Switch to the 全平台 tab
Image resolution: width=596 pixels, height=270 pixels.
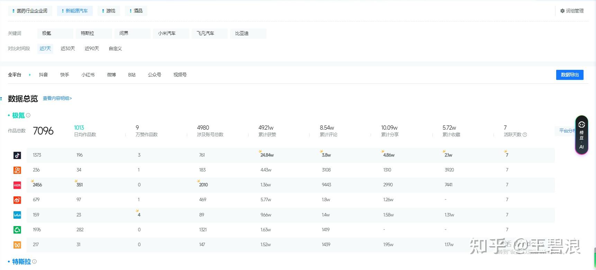(15, 75)
